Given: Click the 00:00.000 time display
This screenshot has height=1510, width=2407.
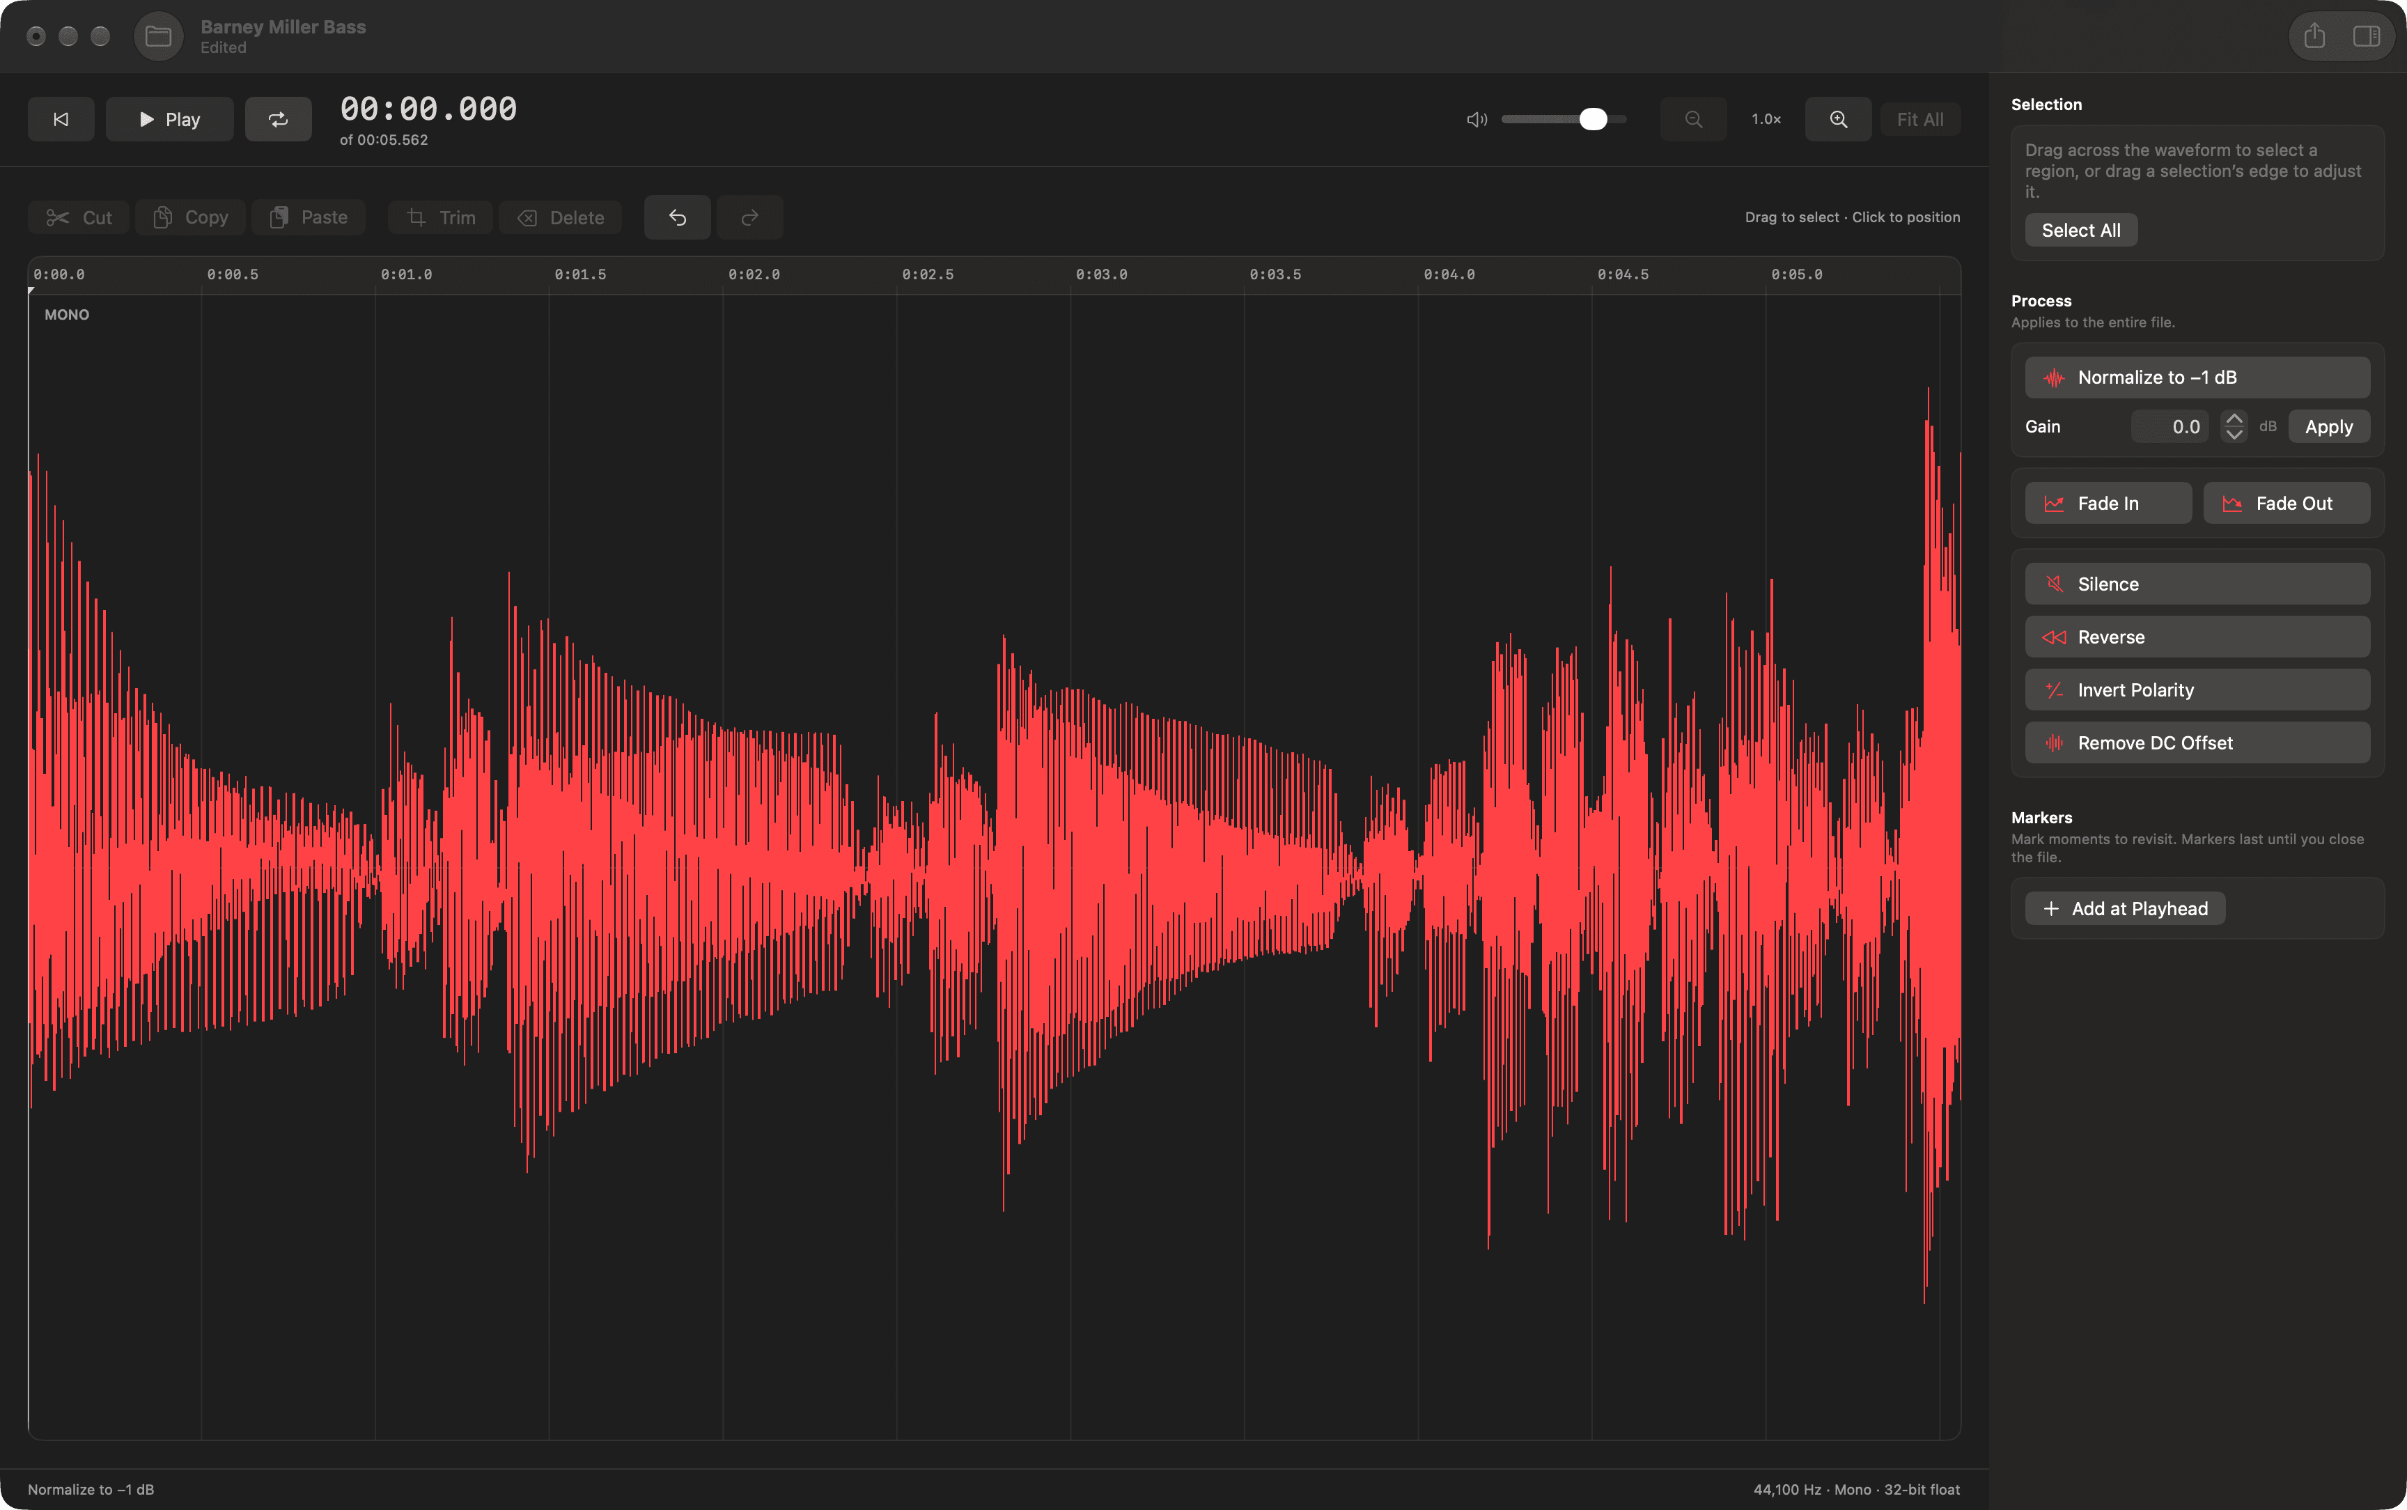Looking at the screenshot, I should pyautogui.click(x=428, y=109).
